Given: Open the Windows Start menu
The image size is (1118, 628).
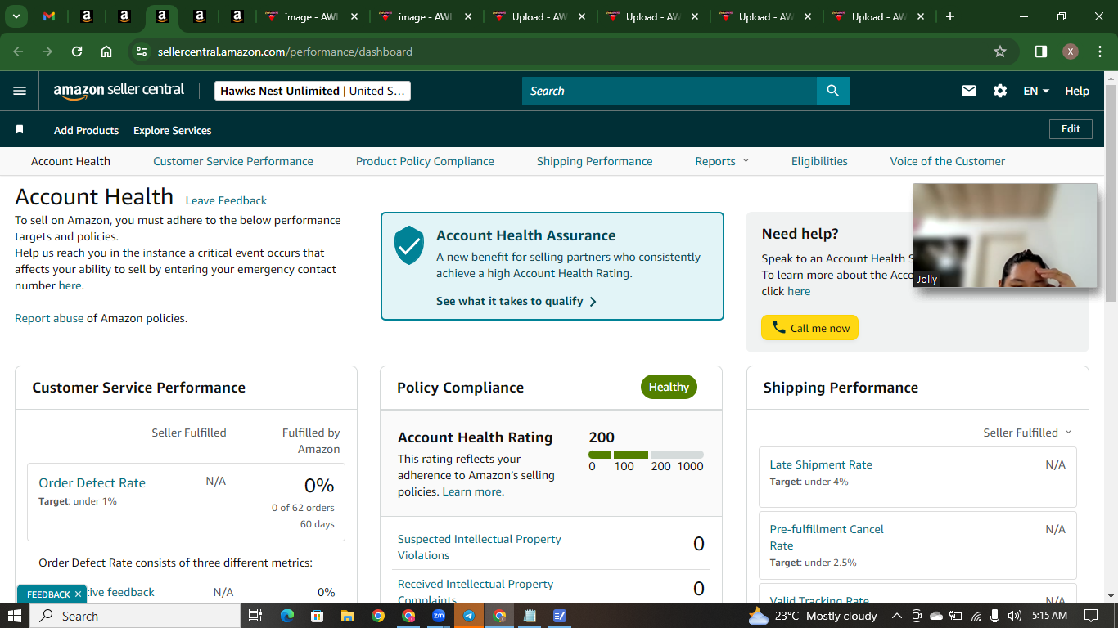Looking at the screenshot, I should 15,616.
